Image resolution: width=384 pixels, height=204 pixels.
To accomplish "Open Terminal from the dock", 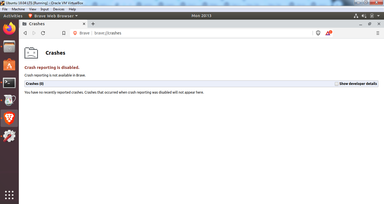I will (9, 83).
